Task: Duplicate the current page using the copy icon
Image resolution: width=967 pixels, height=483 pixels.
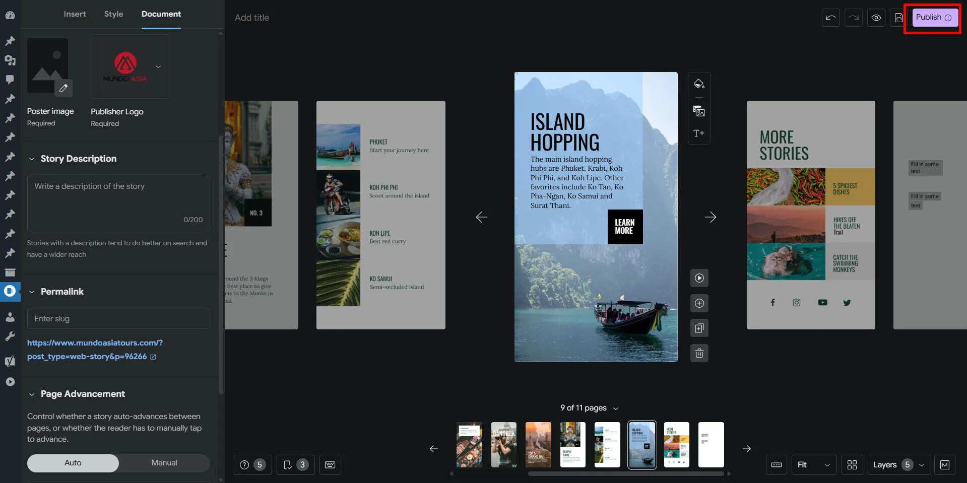Action: click(x=699, y=328)
